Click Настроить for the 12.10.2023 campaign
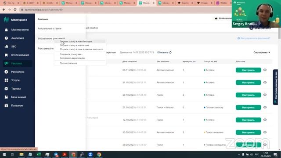 [248, 120]
